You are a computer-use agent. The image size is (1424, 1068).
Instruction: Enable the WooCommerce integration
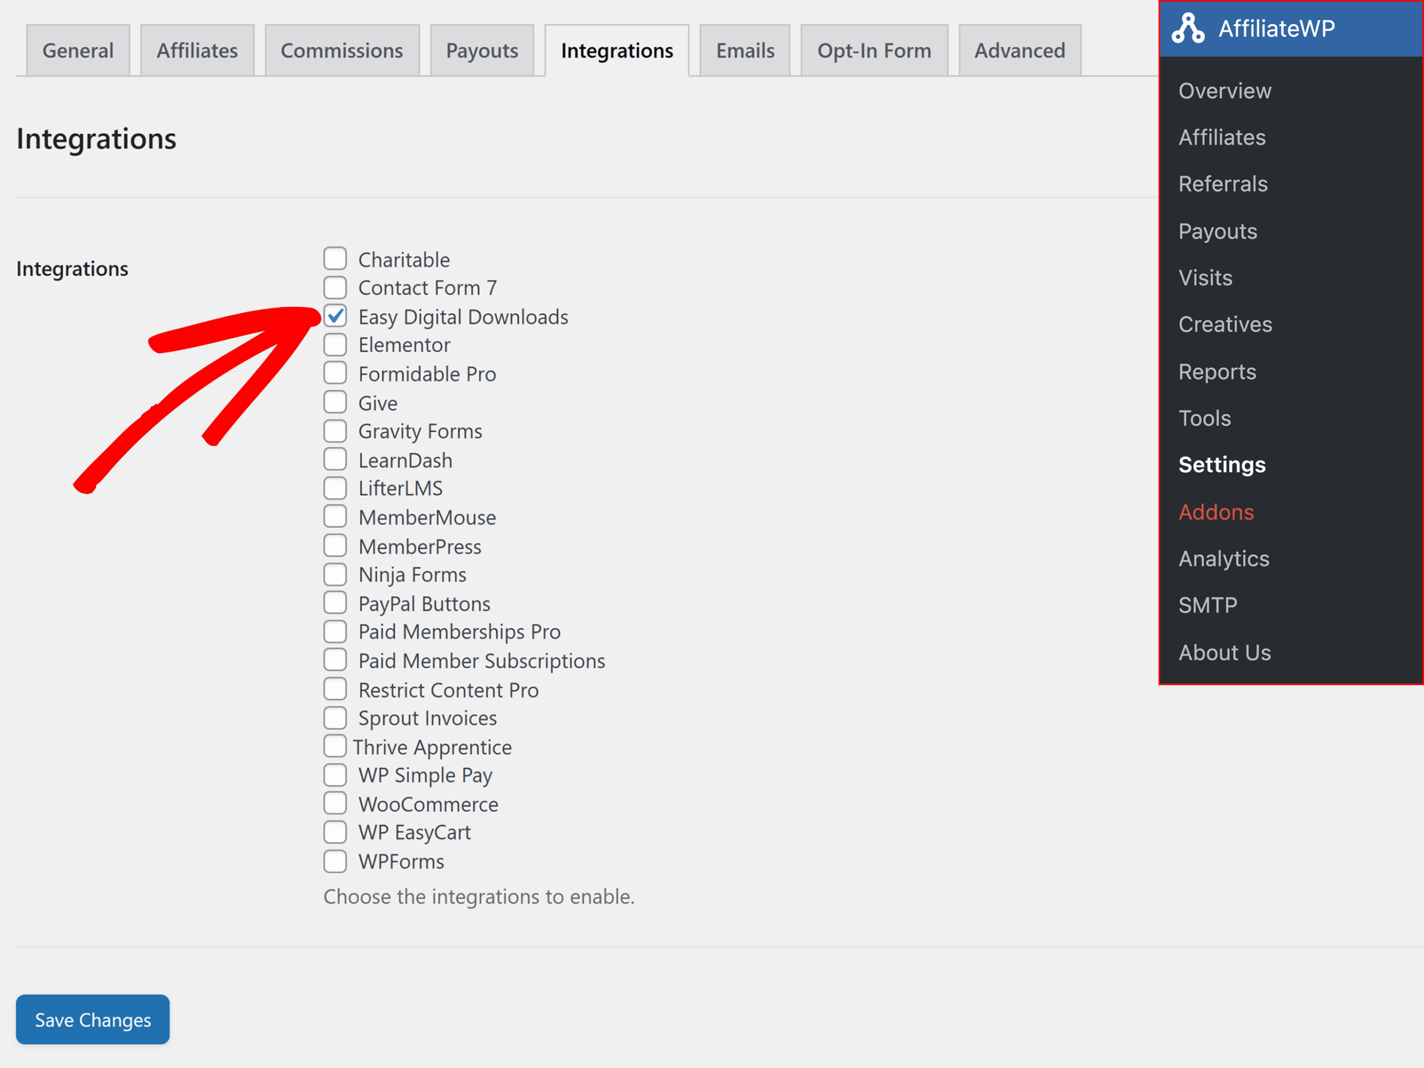(x=335, y=803)
